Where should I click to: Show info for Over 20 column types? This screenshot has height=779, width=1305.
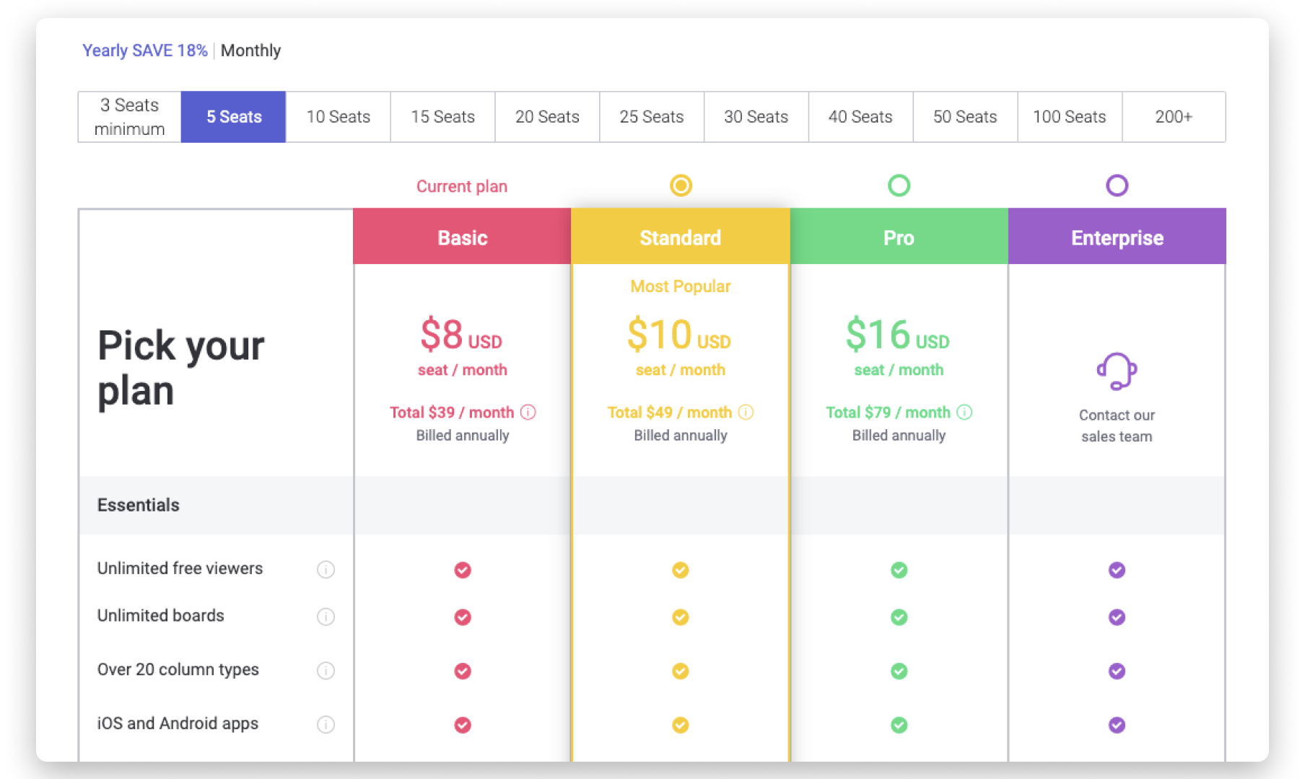pos(326,671)
